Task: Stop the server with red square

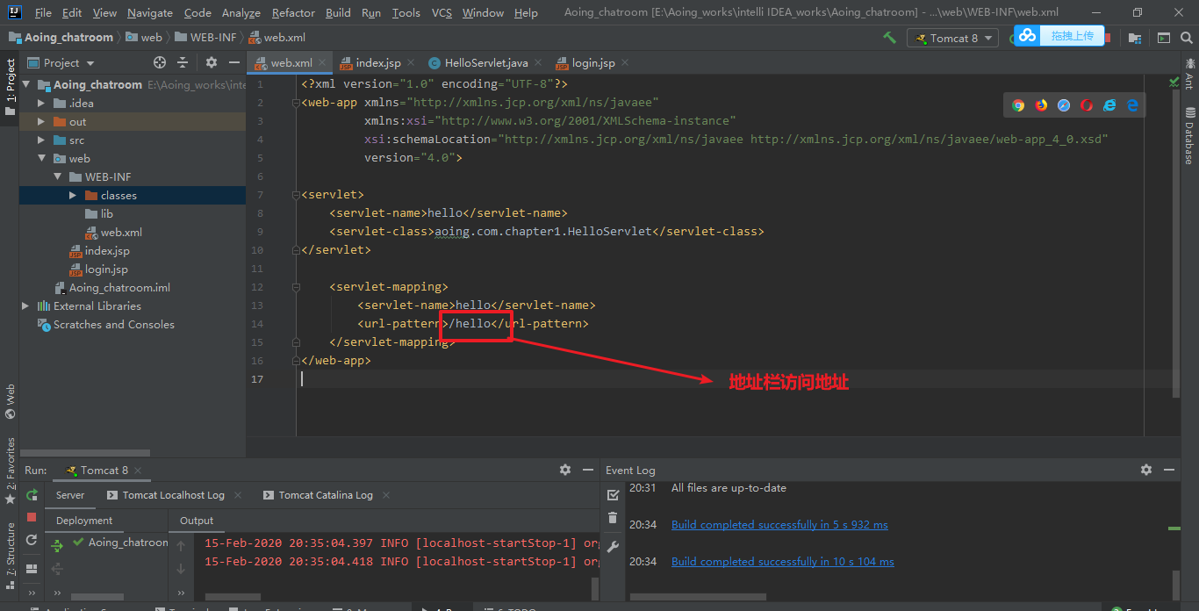Action: pos(32,518)
